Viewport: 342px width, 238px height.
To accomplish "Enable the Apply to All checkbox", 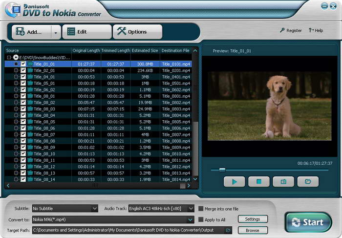I will (201, 220).
